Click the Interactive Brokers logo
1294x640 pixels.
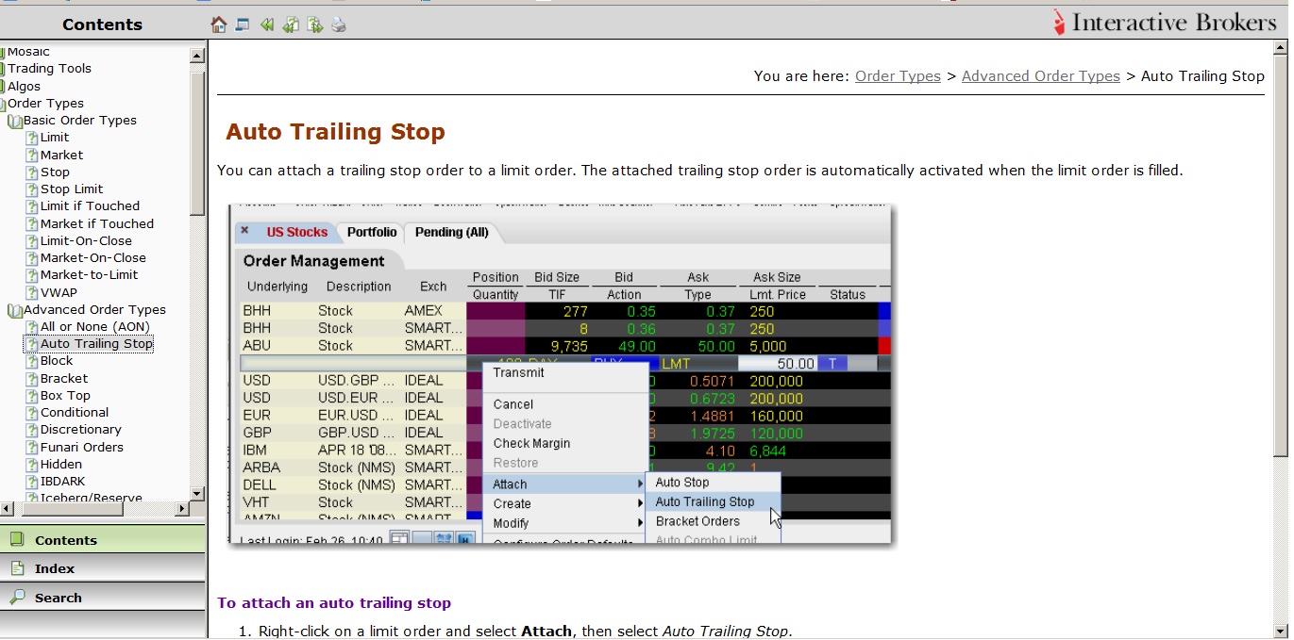pyautogui.click(x=1164, y=23)
